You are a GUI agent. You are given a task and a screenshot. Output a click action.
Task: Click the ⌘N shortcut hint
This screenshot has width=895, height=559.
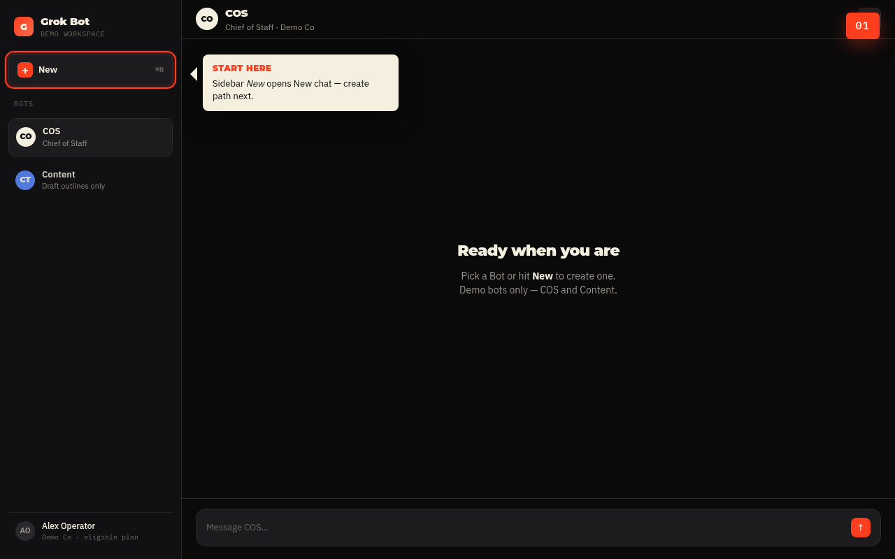click(x=159, y=70)
